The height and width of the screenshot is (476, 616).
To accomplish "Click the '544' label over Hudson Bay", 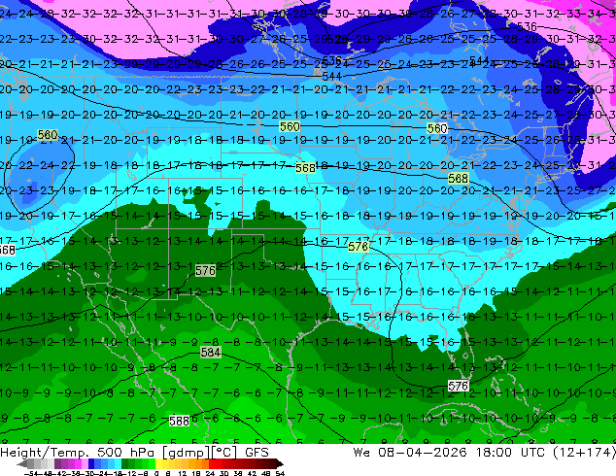I will [x=479, y=60].
